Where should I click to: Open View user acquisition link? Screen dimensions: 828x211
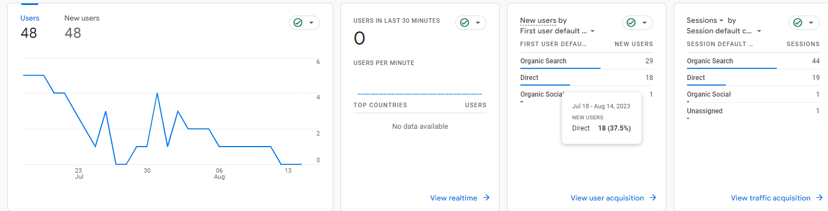(x=607, y=198)
